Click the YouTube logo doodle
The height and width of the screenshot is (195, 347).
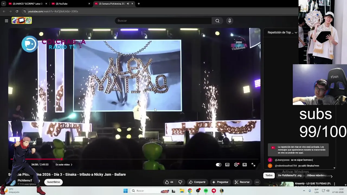click(x=22, y=21)
